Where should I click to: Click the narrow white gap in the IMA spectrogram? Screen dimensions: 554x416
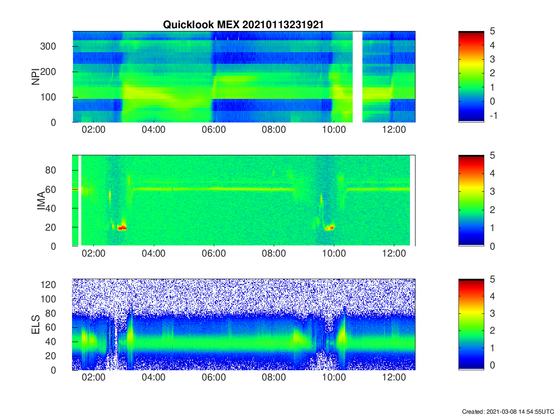tap(80, 200)
